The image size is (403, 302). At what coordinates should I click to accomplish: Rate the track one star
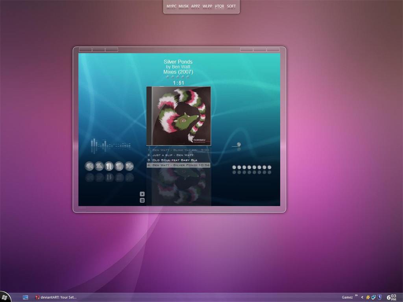tap(168, 77)
